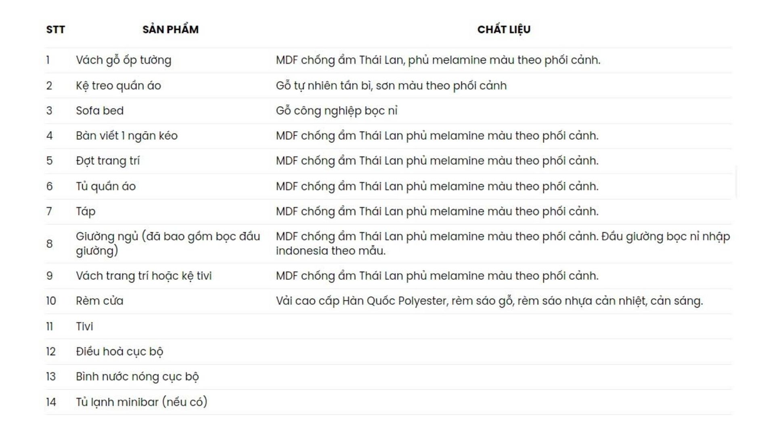Click the STT column header
This screenshot has width=775, height=436.
click(x=55, y=29)
